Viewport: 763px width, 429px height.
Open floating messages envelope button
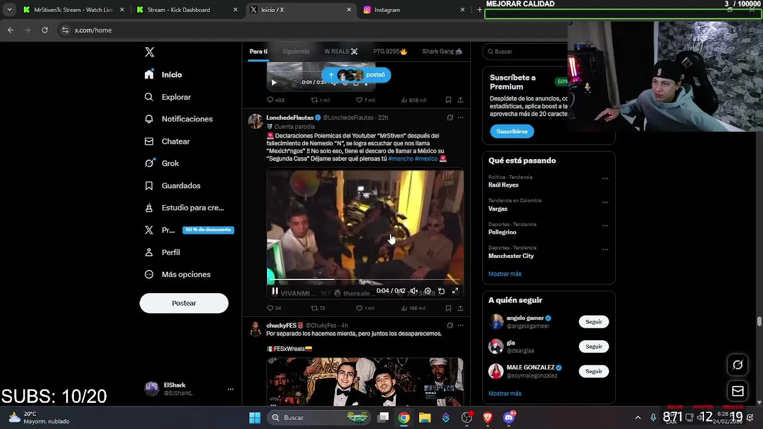pyautogui.click(x=738, y=391)
